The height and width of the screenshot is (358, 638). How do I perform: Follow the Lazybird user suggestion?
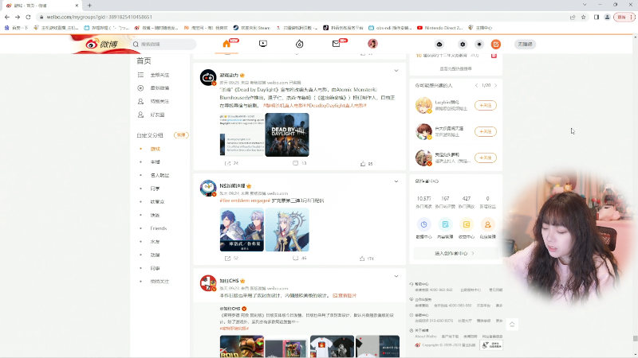coord(486,106)
